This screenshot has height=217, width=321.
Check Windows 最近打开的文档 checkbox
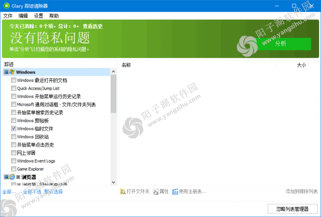point(14,80)
